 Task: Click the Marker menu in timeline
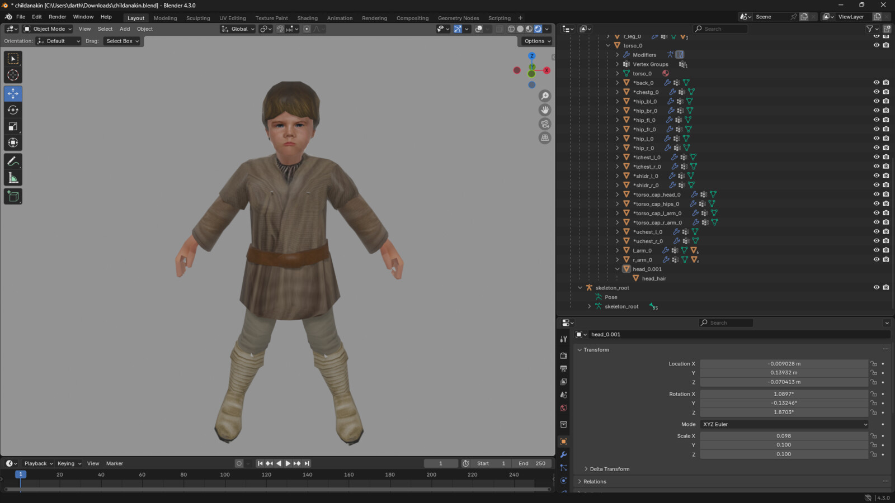[115, 463]
